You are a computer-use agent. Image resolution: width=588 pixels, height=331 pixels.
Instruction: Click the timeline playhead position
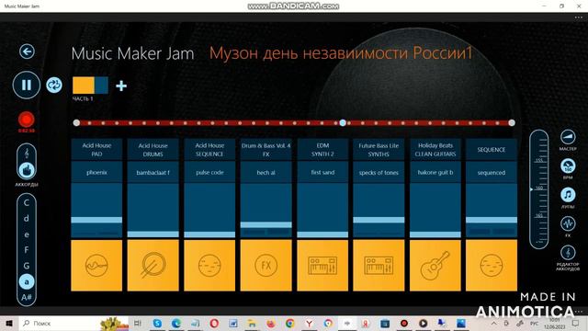[x=343, y=122]
